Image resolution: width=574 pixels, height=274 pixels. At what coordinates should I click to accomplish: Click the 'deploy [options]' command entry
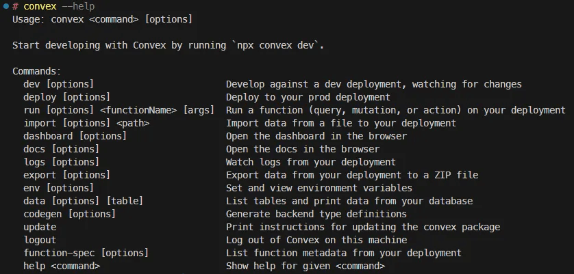[x=66, y=97]
